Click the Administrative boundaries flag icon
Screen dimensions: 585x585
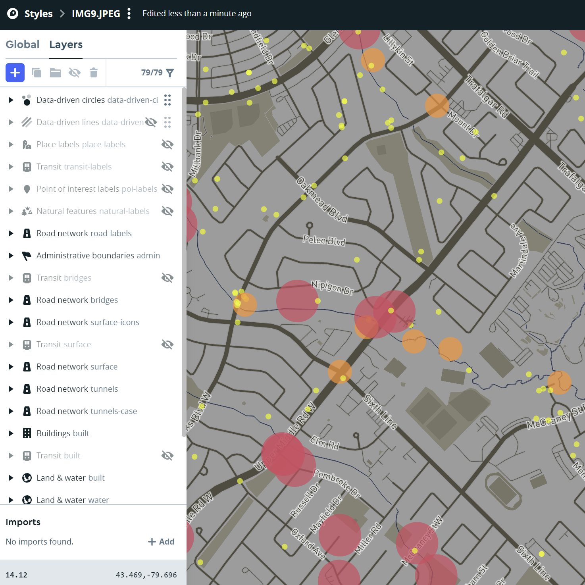[x=27, y=255]
